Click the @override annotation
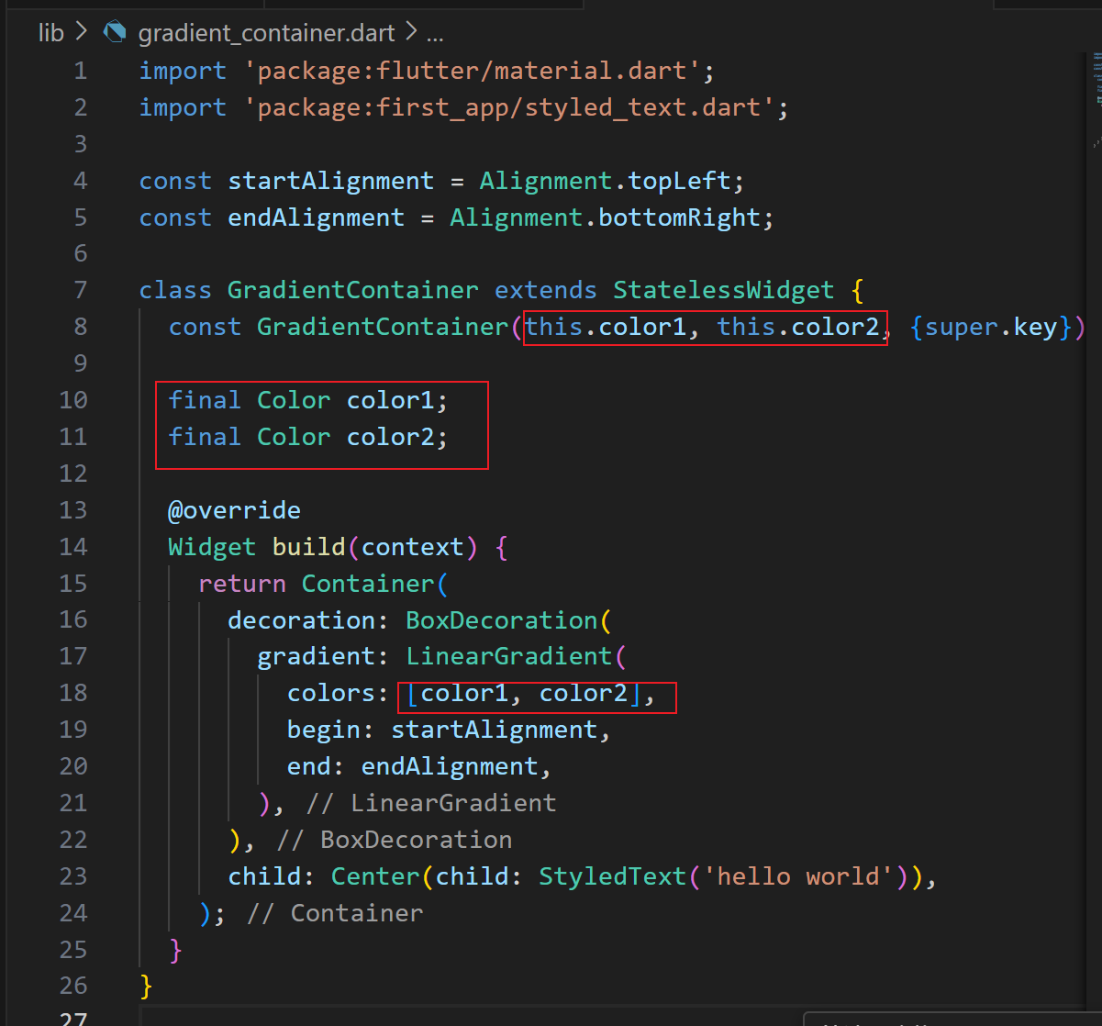This screenshot has width=1102, height=1026. (x=234, y=510)
